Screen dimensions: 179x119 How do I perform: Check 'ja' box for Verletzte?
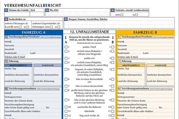(x=137, y=15)
